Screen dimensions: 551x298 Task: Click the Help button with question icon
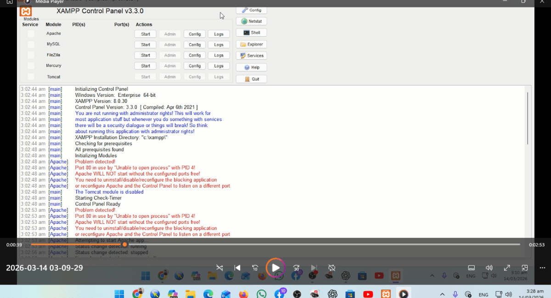(251, 67)
